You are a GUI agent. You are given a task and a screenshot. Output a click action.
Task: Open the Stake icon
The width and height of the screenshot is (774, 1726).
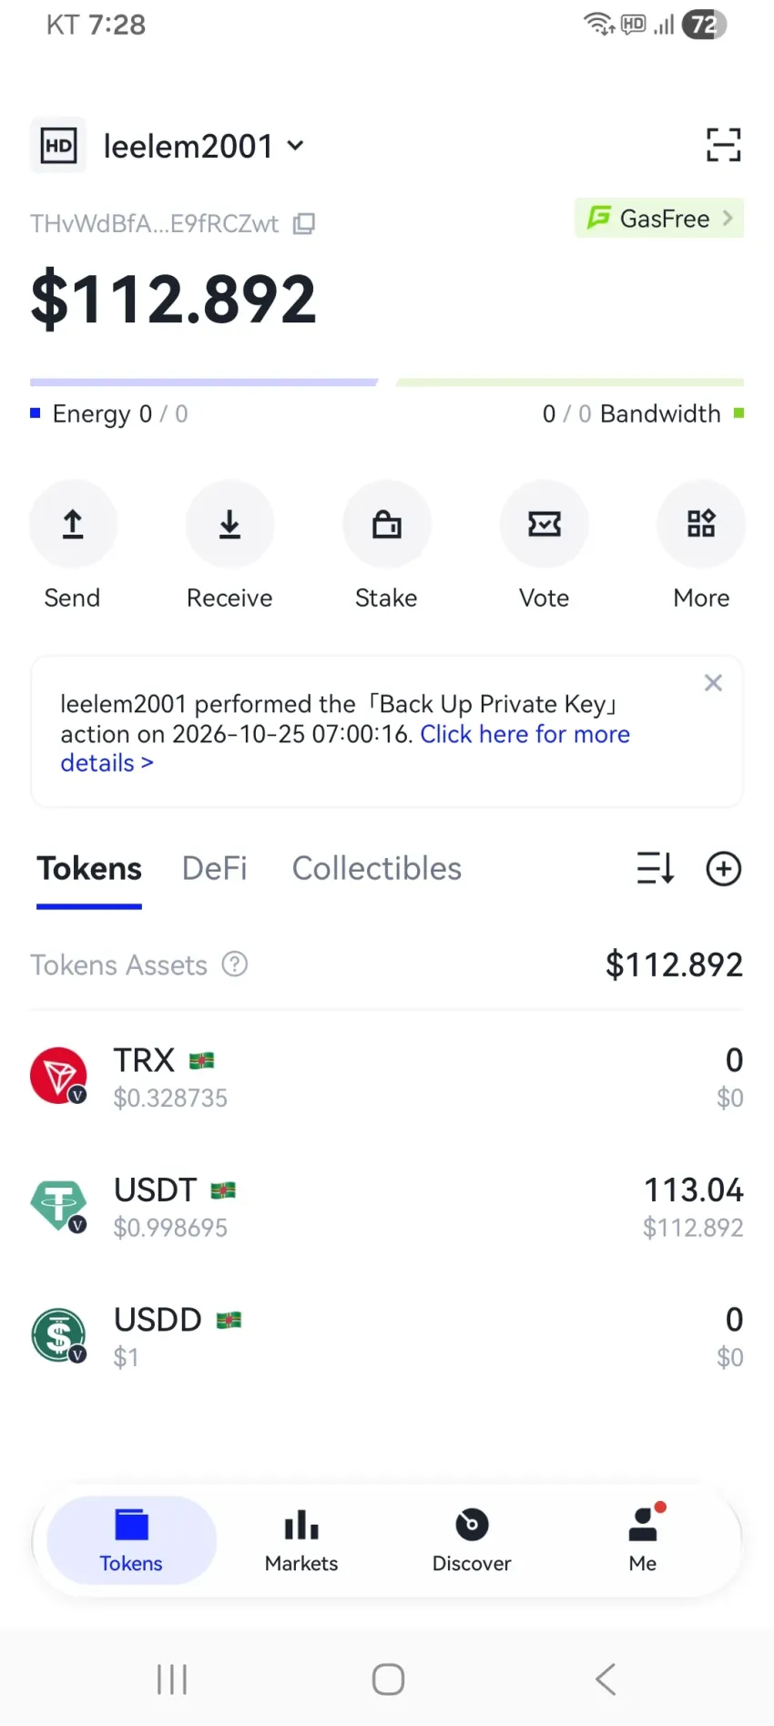click(386, 524)
